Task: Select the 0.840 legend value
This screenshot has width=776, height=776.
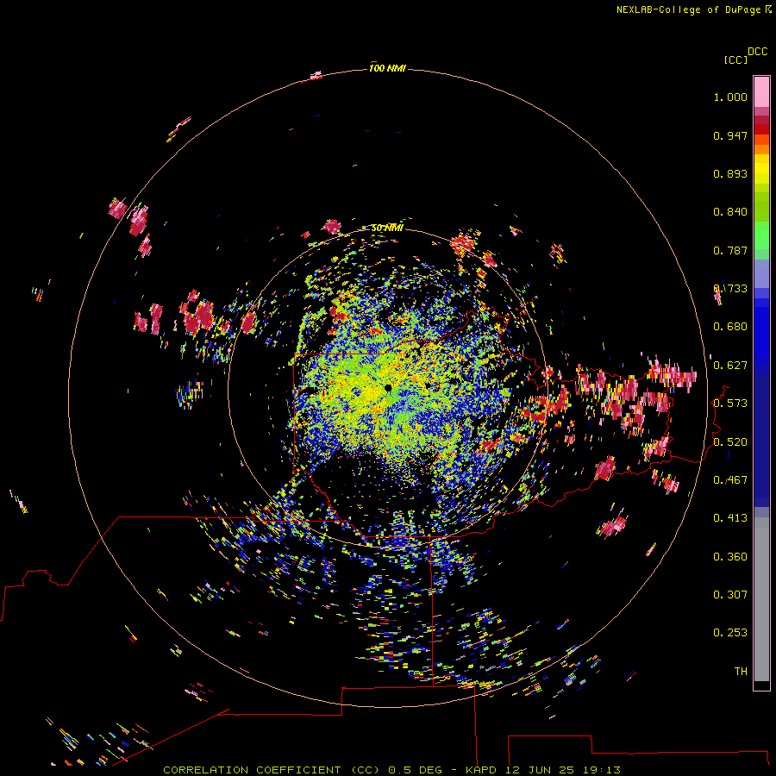Action: [730, 212]
